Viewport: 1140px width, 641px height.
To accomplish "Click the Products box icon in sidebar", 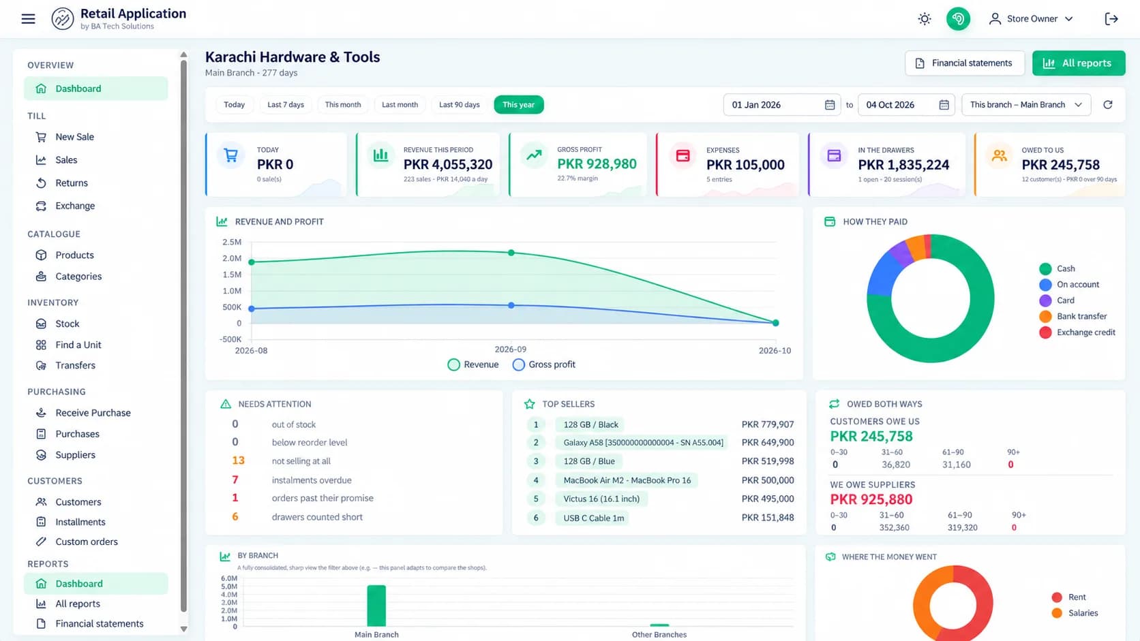I will [41, 255].
